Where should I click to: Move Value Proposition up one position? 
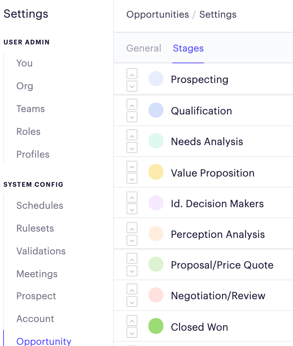[132, 166]
